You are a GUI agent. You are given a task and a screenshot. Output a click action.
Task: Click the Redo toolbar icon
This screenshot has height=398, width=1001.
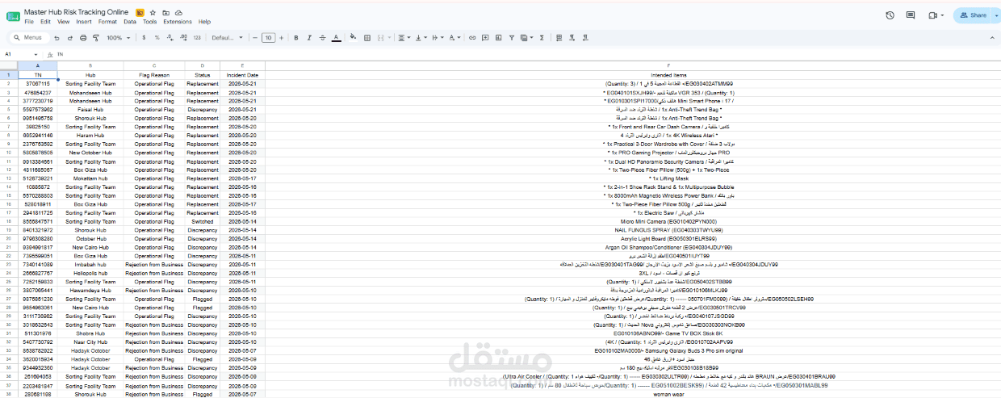click(x=70, y=38)
